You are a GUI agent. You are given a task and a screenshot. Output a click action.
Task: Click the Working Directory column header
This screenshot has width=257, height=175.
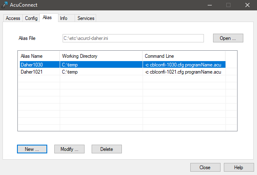(x=101, y=56)
